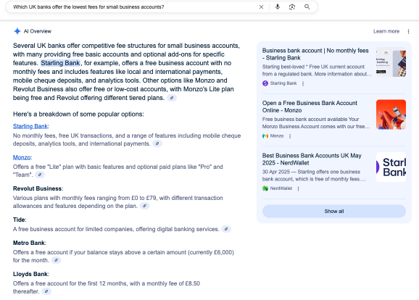Image resolution: width=419 pixels, height=300 pixels.
Task: Open three-dot menu next to NerdWallet source
Action: tap(298, 188)
